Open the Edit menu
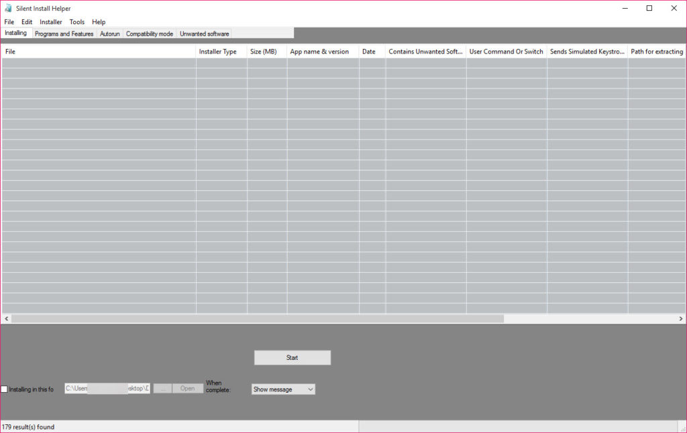This screenshot has height=433, width=687. coord(27,22)
